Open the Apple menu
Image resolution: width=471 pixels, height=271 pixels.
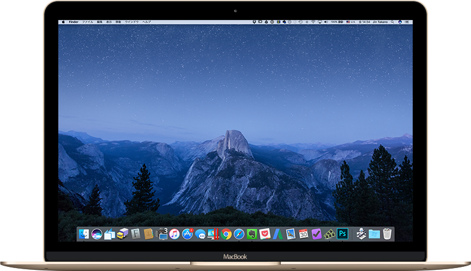click(x=64, y=22)
